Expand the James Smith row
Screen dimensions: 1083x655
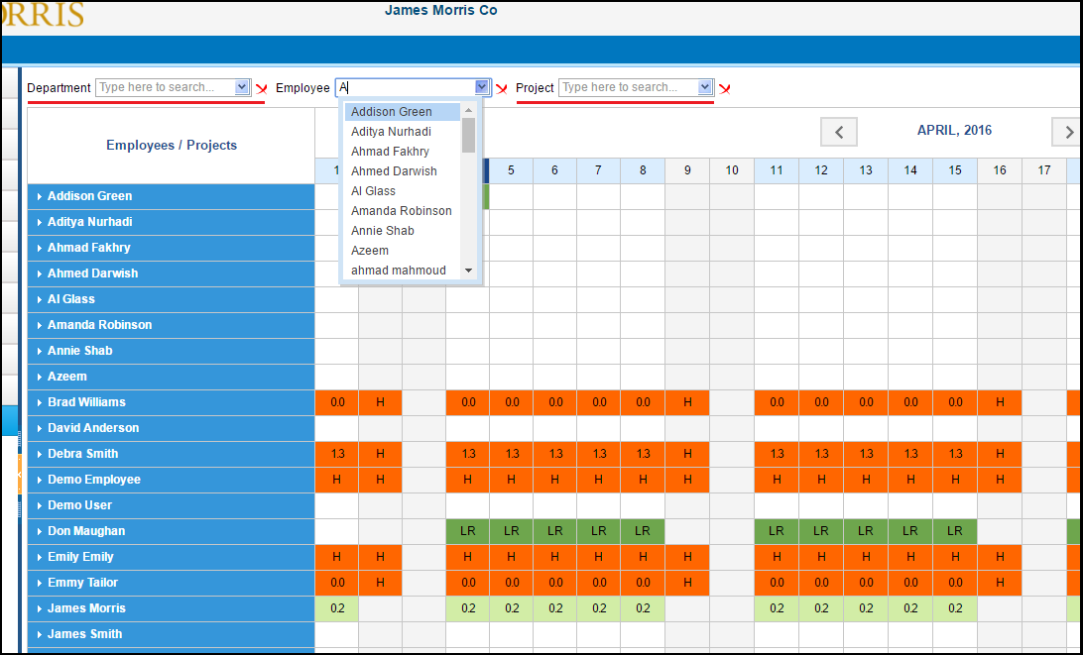[40, 634]
